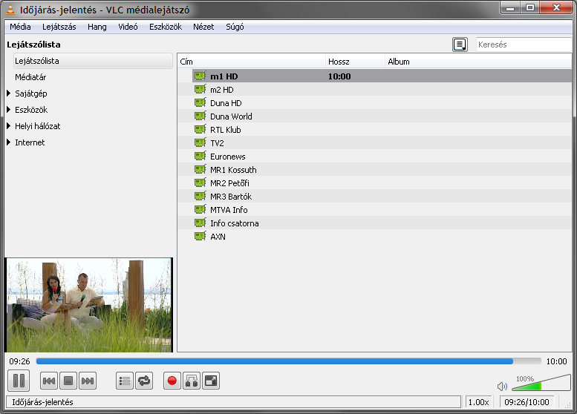The image size is (577, 414).
Task: Select the MTVA Info playlist entry
Action: pyautogui.click(x=374, y=210)
